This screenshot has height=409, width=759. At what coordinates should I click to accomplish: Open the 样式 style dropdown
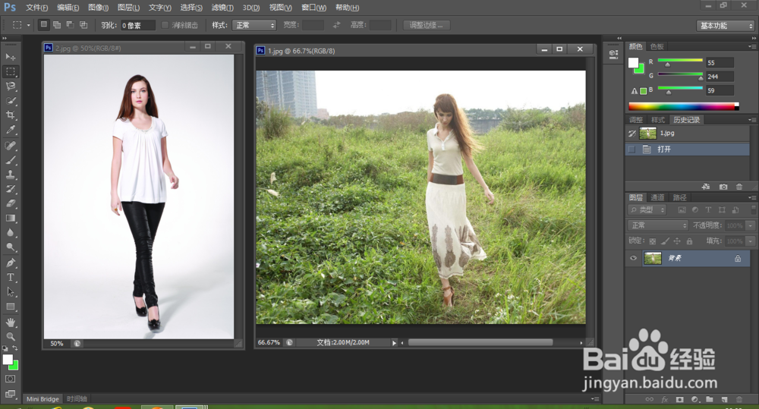click(254, 25)
